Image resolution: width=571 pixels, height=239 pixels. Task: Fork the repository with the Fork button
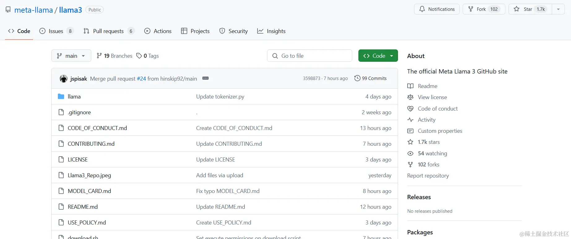484,9
